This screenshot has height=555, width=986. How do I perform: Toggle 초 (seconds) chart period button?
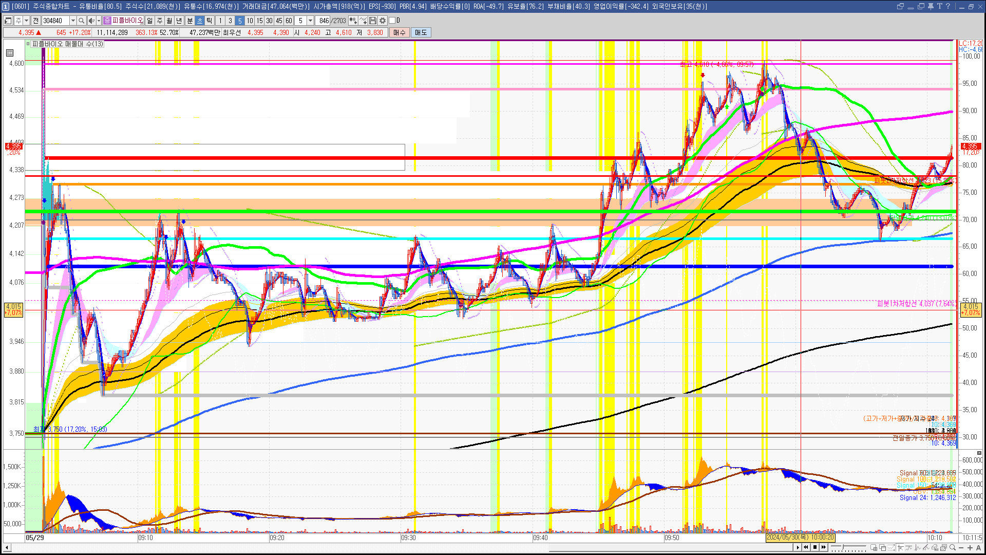coord(200,21)
